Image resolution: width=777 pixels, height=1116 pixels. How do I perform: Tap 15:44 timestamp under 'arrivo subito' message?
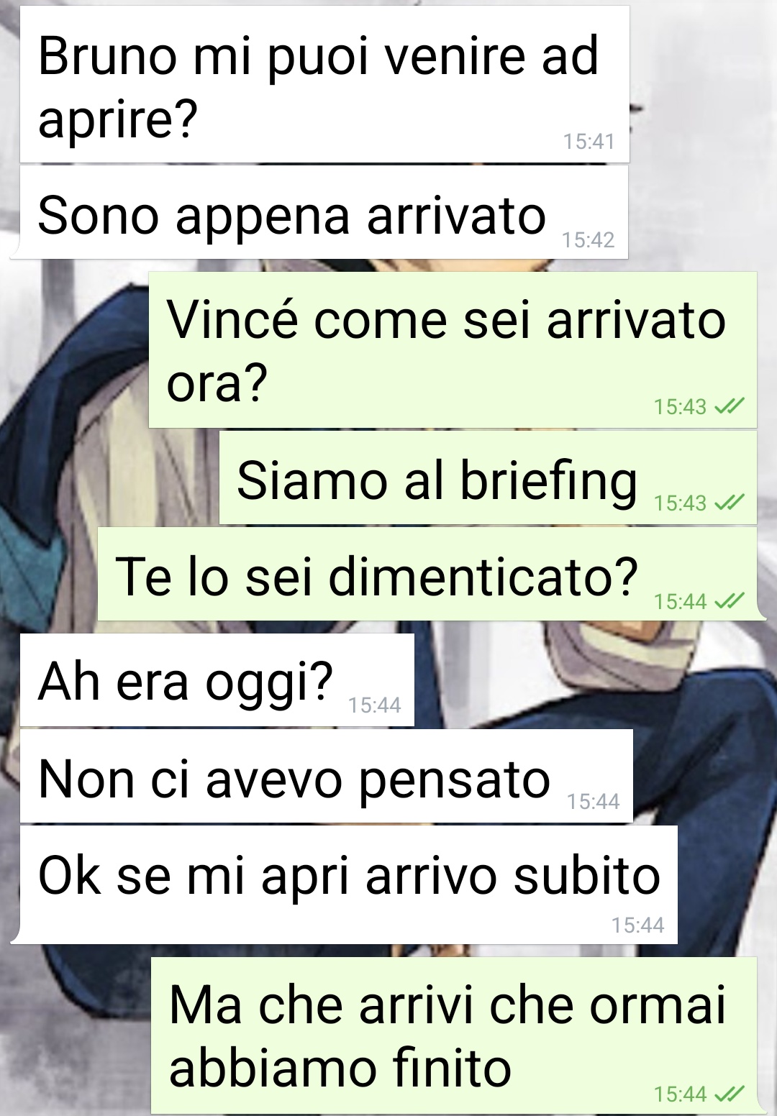click(x=638, y=925)
